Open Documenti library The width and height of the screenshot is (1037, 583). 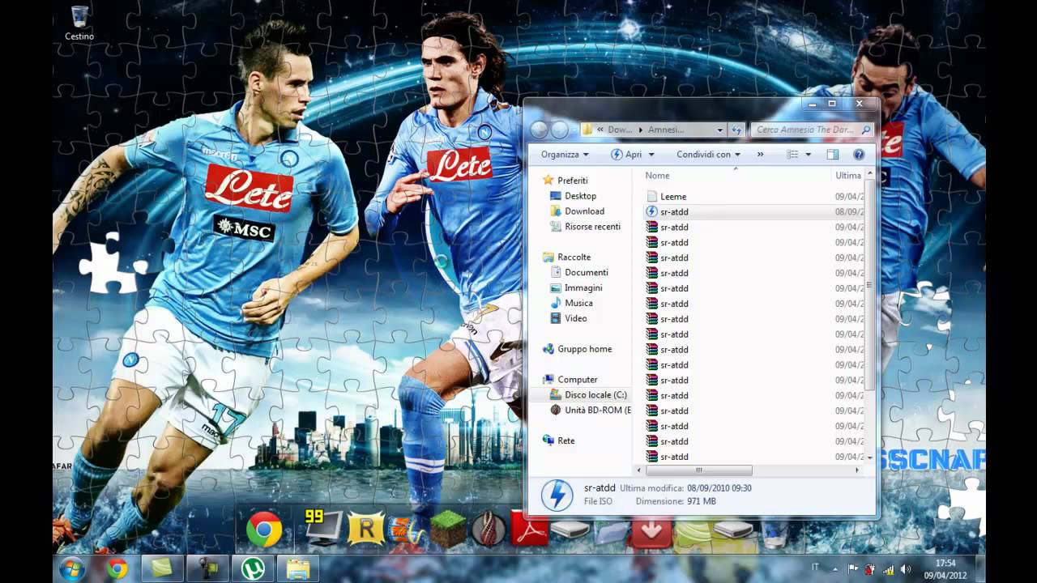coord(586,272)
